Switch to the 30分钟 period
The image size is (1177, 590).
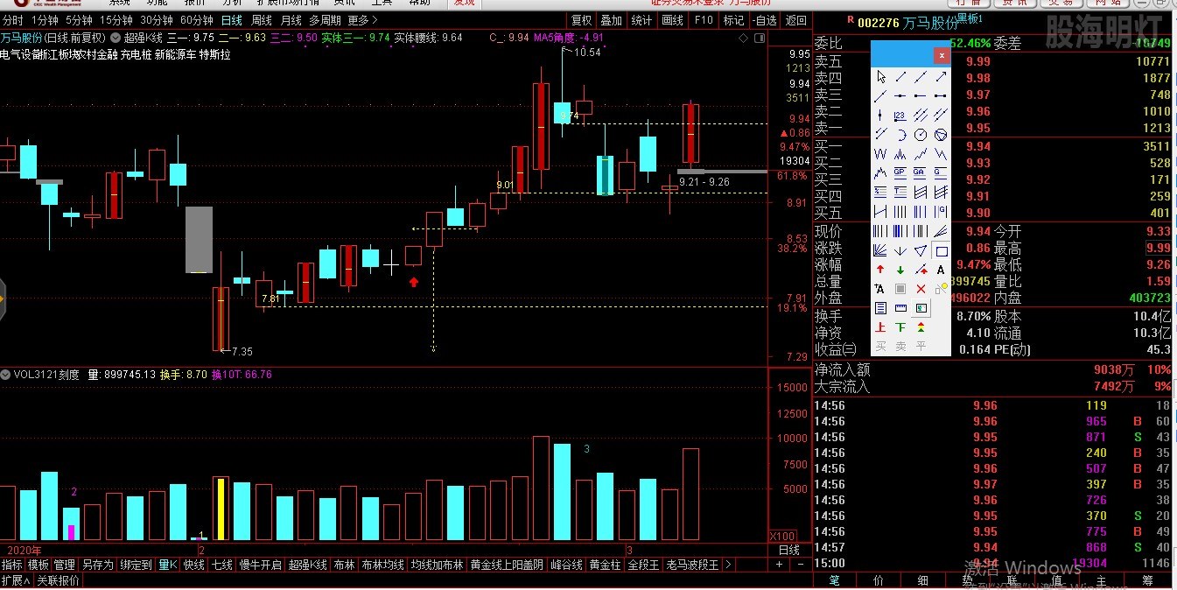[x=157, y=20]
